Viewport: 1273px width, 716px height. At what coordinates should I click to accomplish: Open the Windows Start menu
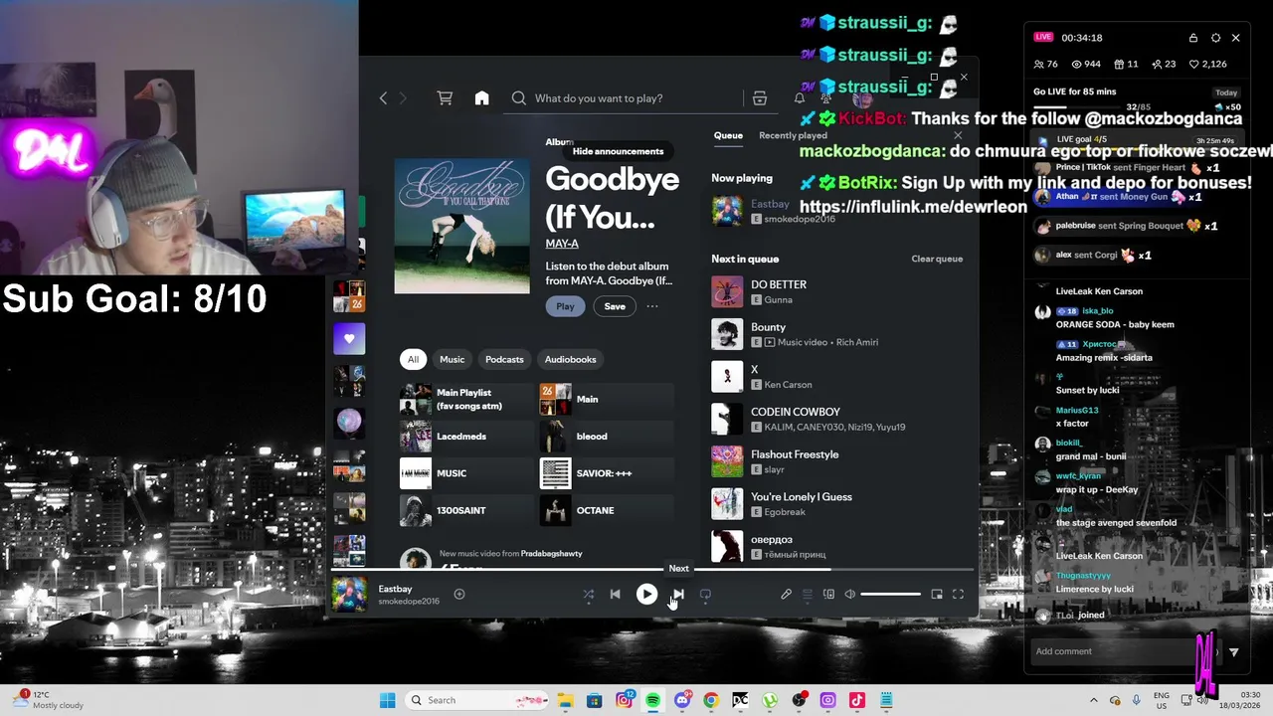387,700
